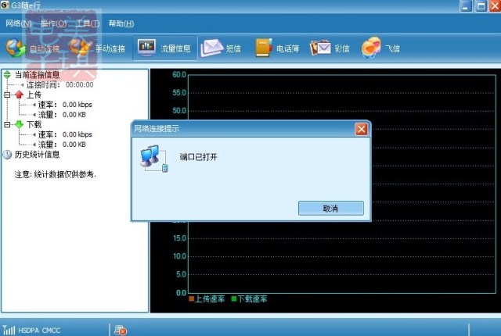
Task: Click the disconnected status icon in status bar
Action: 121,330
